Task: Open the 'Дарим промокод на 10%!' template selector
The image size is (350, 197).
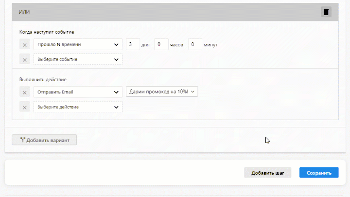Action: click(x=162, y=91)
